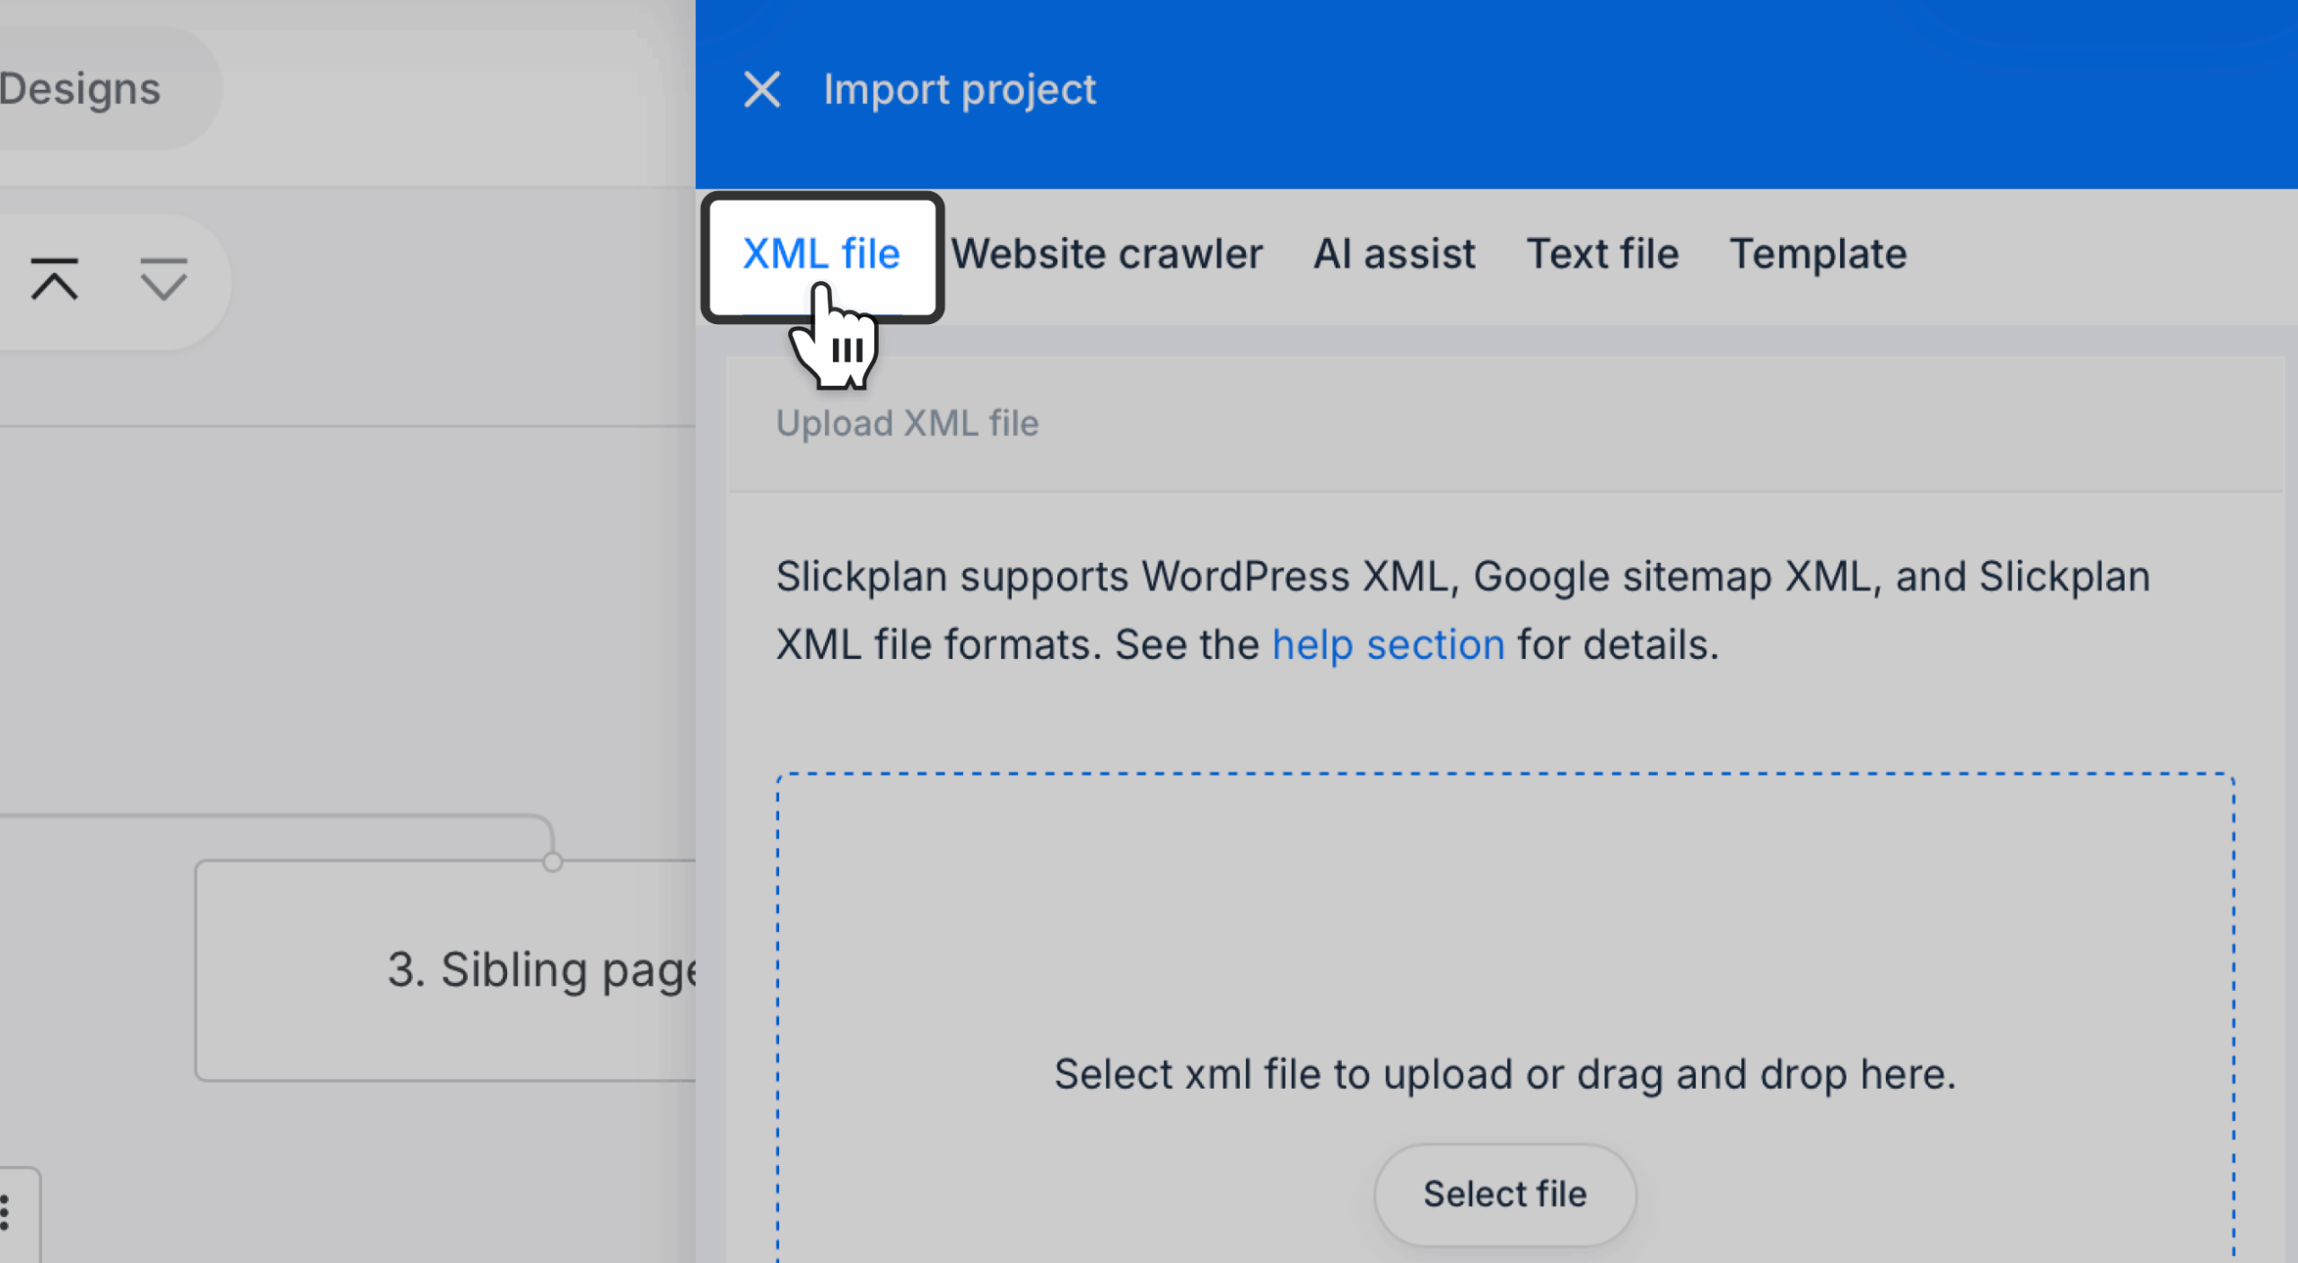
Task: Click the dashed file drop zone text
Action: (1504, 1074)
